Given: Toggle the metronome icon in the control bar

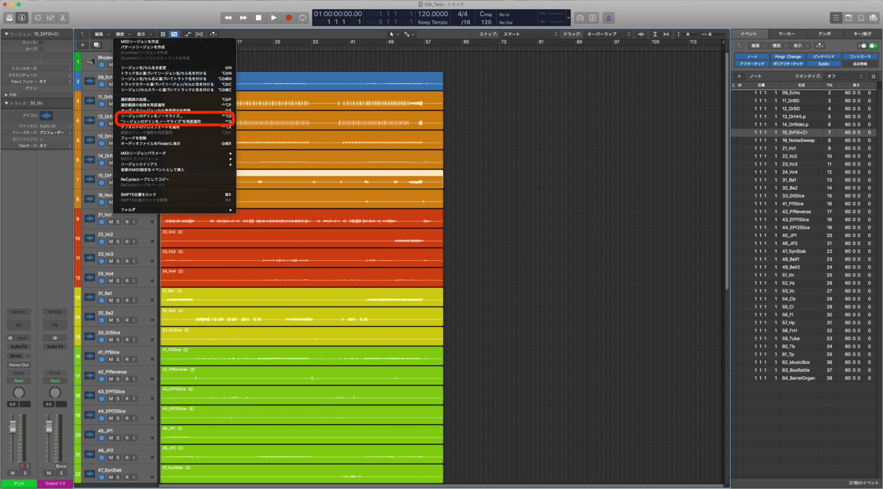Looking at the screenshot, I should pos(608,18).
